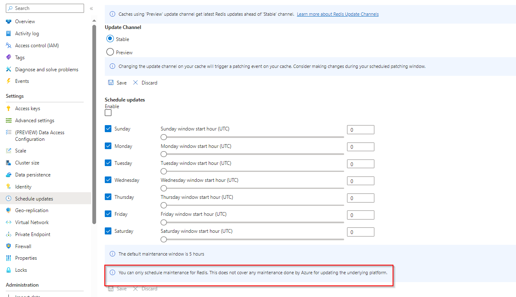Image resolution: width=516 pixels, height=297 pixels.
Task: Click the Saturday window start hour slider handle
Action: point(164,239)
